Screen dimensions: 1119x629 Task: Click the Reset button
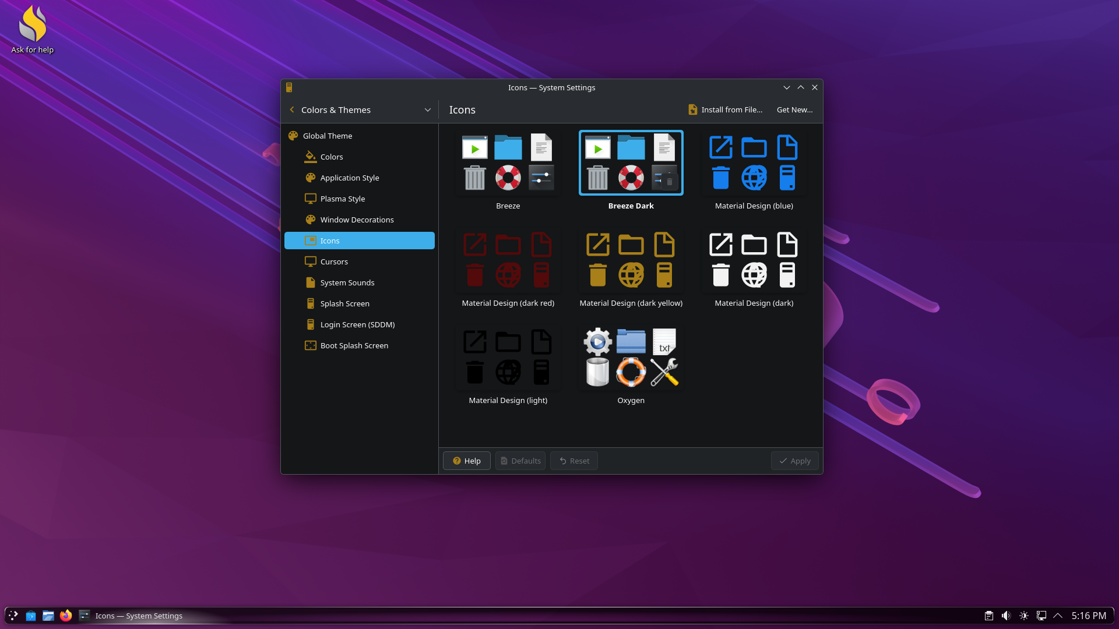tap(574, 461)
